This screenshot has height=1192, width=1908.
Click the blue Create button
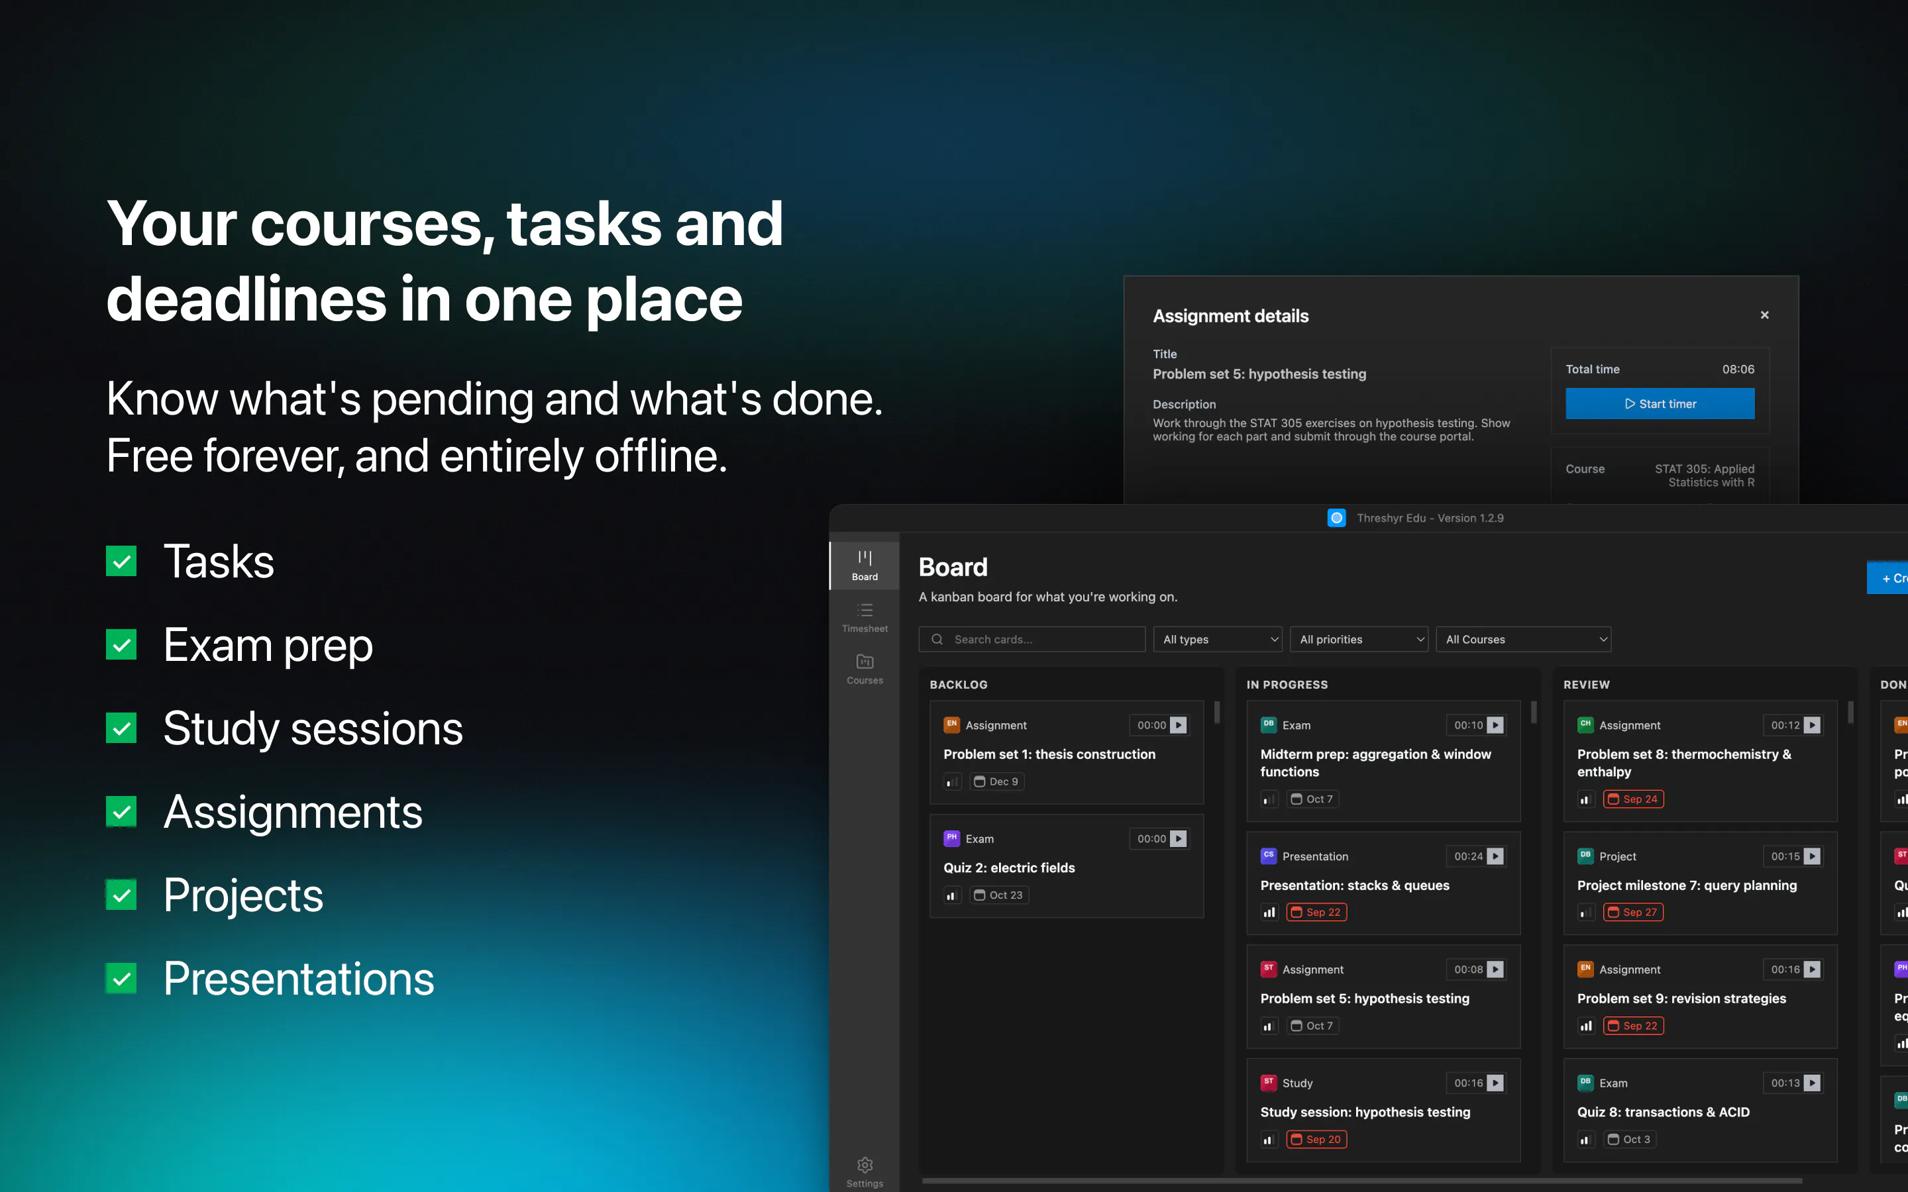click(x=1888, y=578)
